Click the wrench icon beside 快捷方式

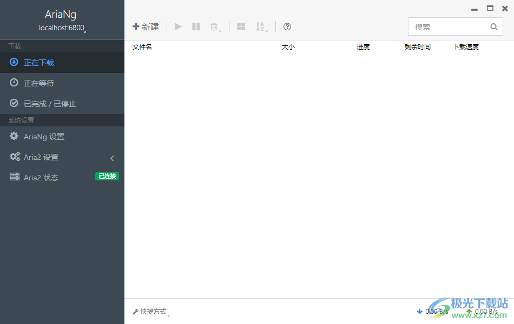point(135,312)
